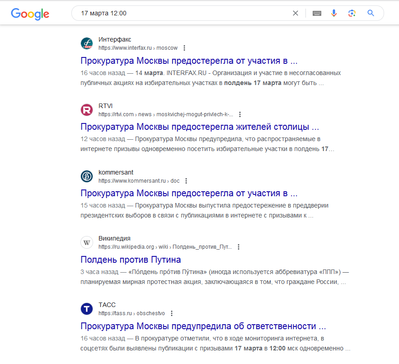Open RTVI headline about жителей столицы

pyautogui.click(x=200, y=127)
